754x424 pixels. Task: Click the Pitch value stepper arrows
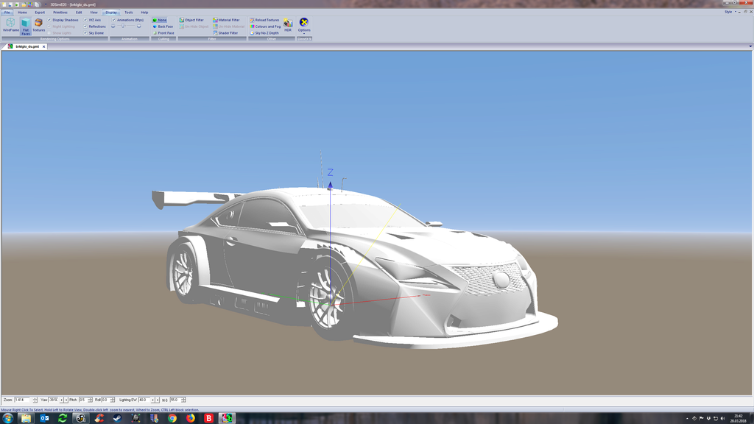click(90, 400)
